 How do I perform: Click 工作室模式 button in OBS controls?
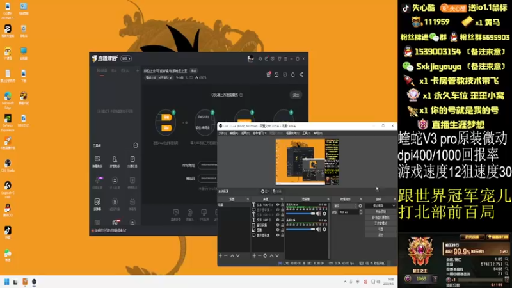380,223
